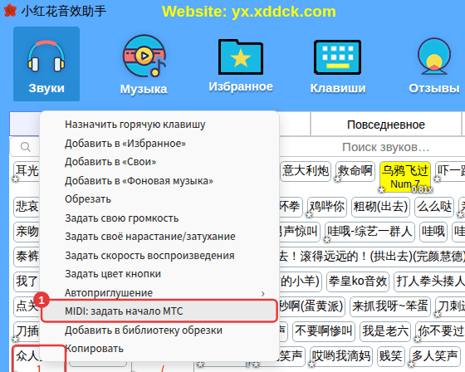Play the 粗砌(出去) sound button
Viewport: 465px width, 372px height.
[x=380, y=206]
